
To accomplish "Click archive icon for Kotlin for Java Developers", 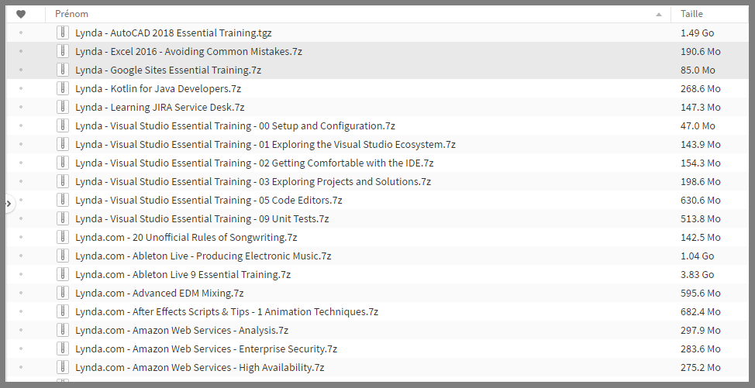I will click(x=63, y=88).
